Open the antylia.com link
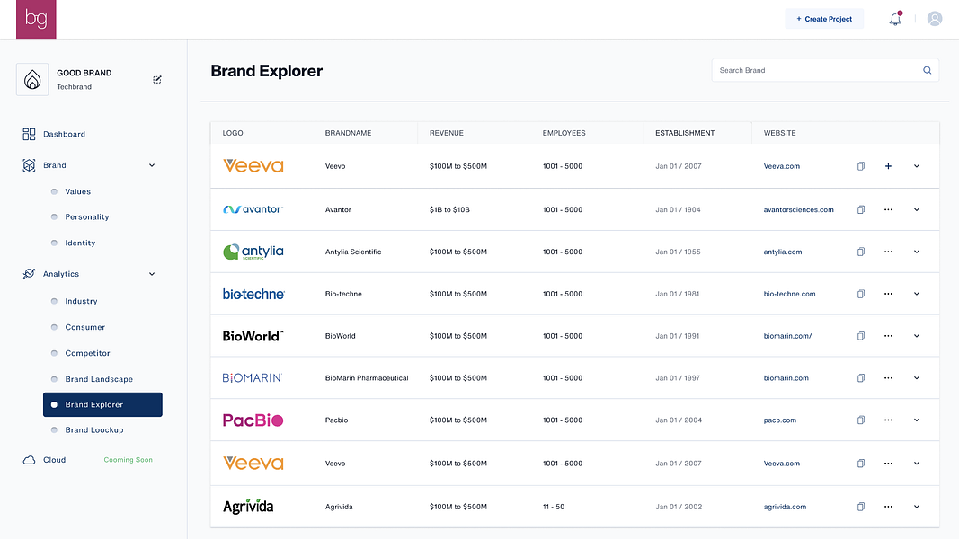 tap(782, 252)
